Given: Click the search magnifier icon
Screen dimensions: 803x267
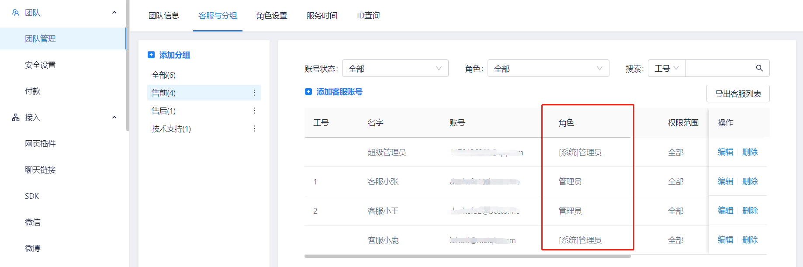Looking at the screenshot, I should click(x=759, y=68).
